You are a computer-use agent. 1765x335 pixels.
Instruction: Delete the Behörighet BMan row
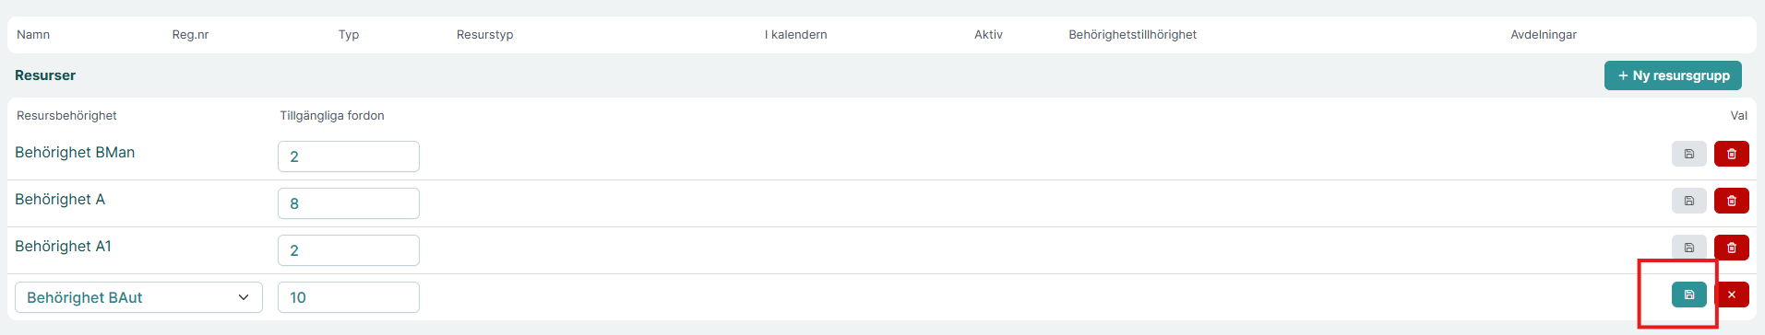click(1731, 154)
